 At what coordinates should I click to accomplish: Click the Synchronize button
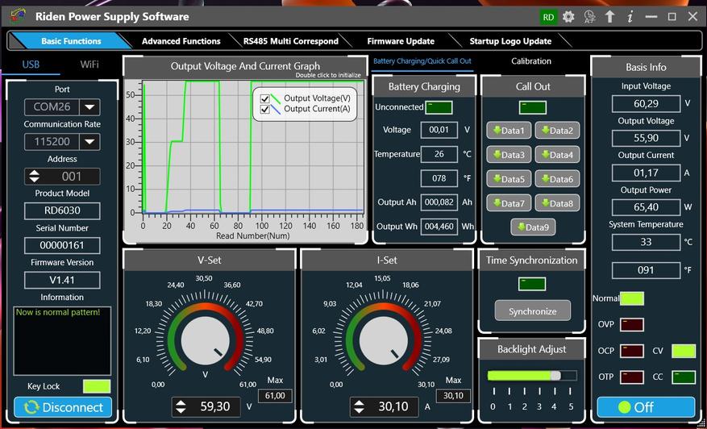(x=532, y=311)
